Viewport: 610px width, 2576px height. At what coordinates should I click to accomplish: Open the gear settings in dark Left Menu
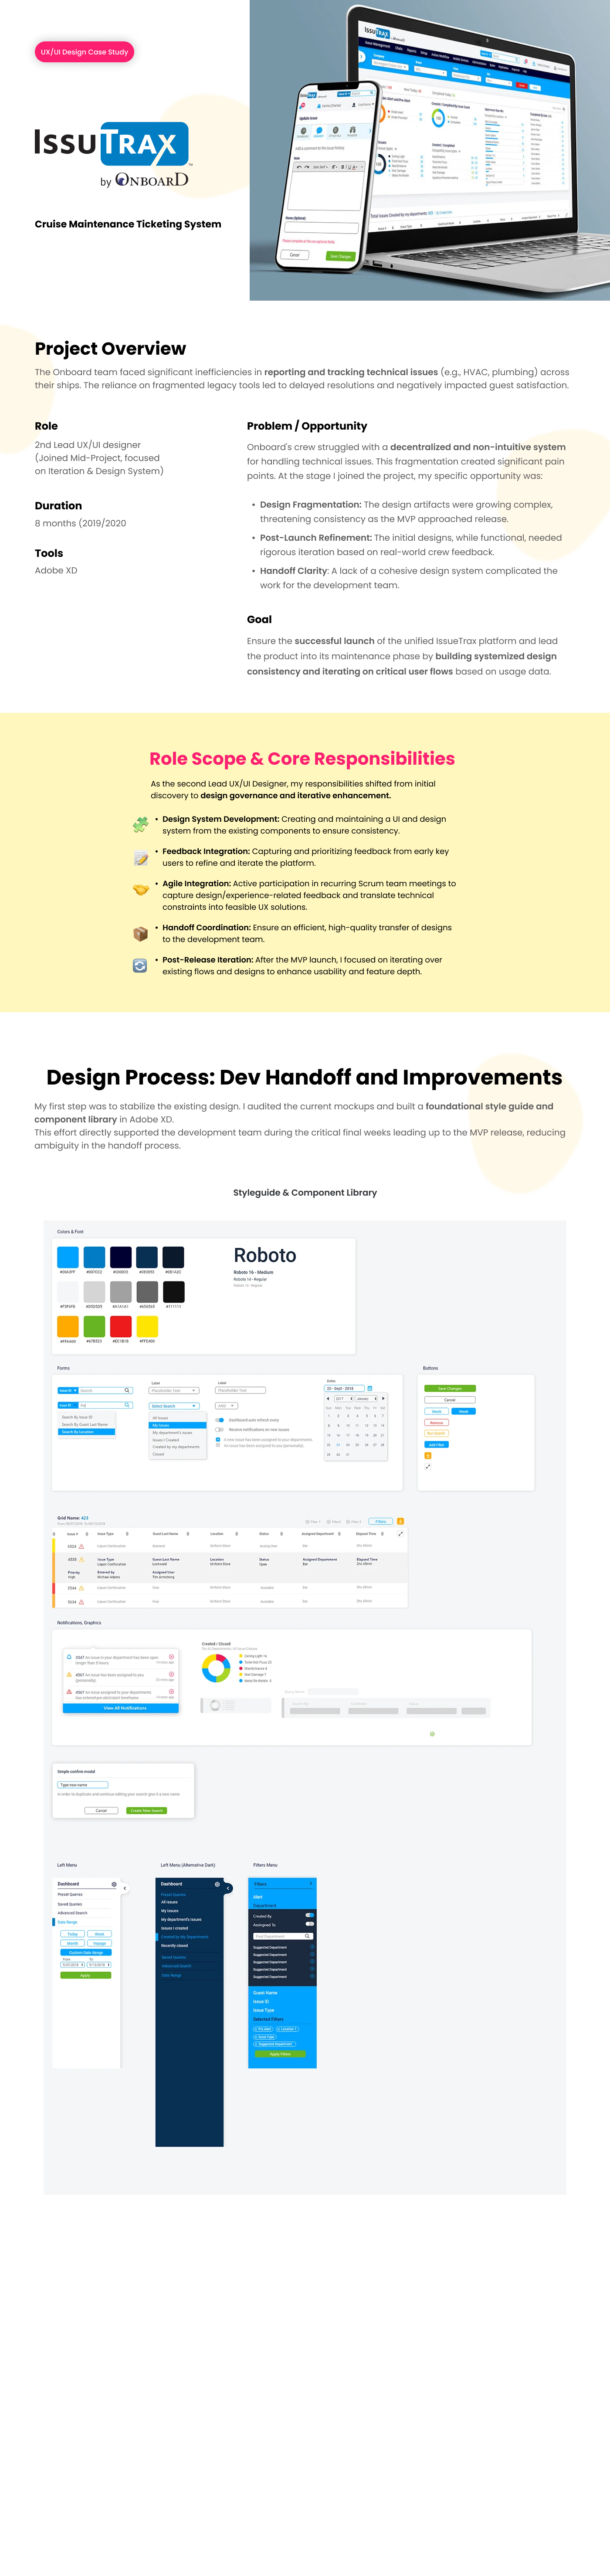217,1884
